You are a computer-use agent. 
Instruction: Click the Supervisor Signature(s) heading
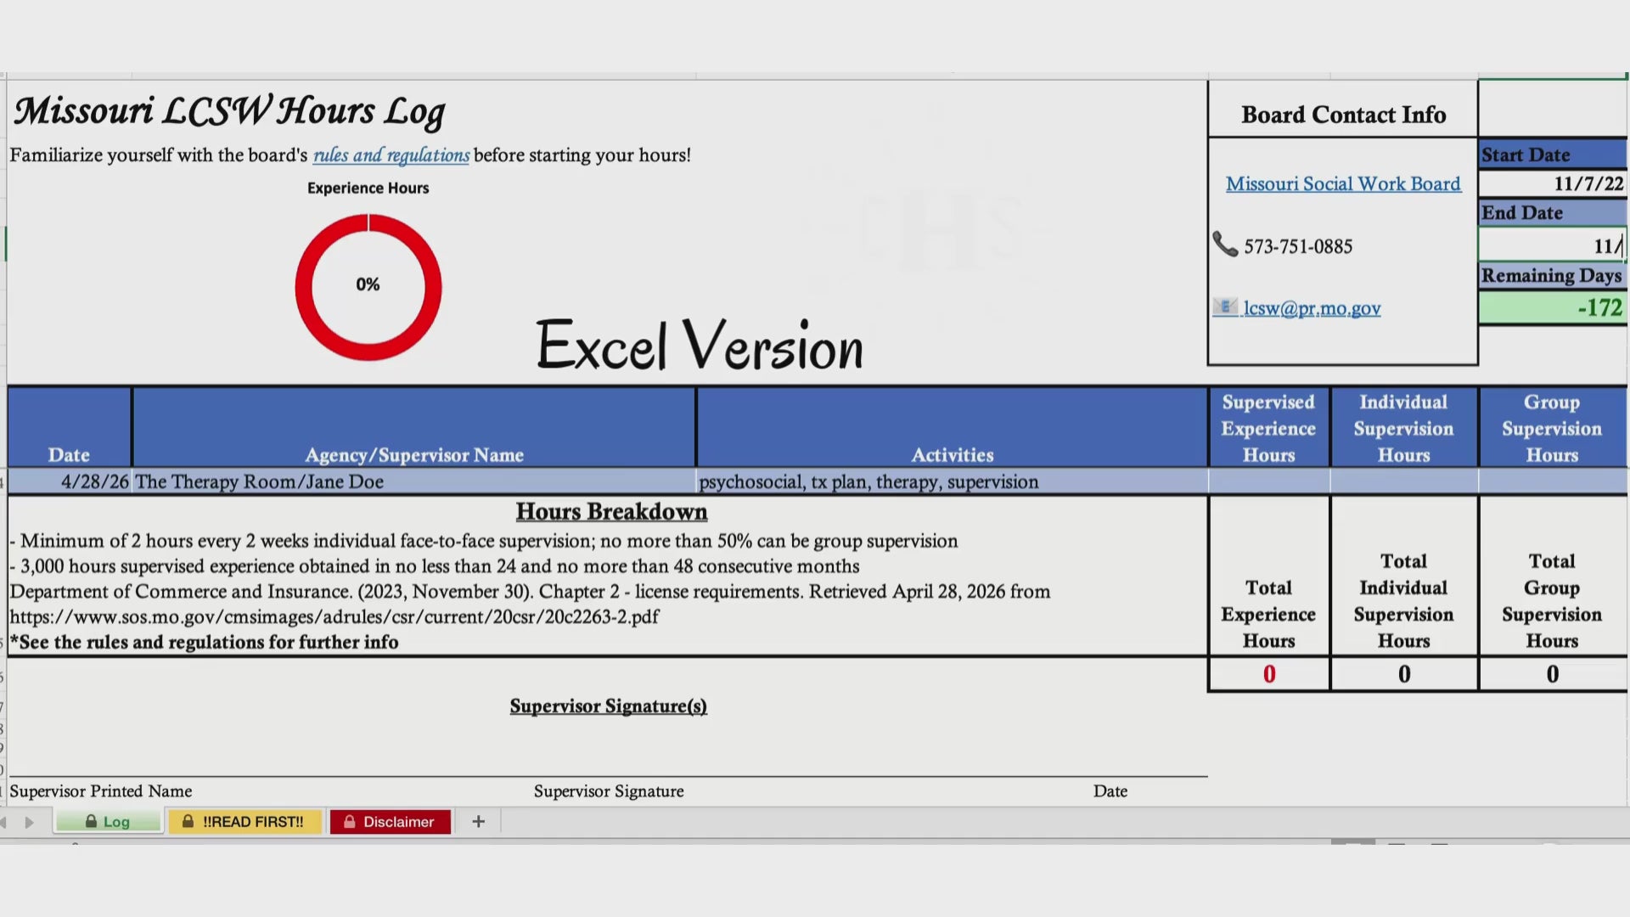[608, 706]
